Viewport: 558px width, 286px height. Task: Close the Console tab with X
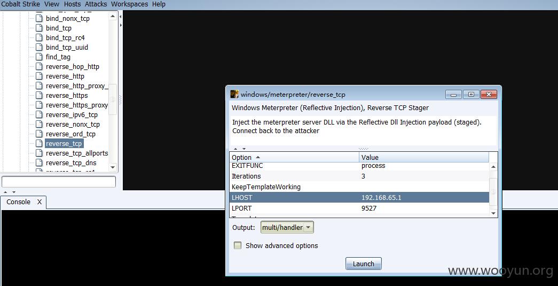point(40,202)
